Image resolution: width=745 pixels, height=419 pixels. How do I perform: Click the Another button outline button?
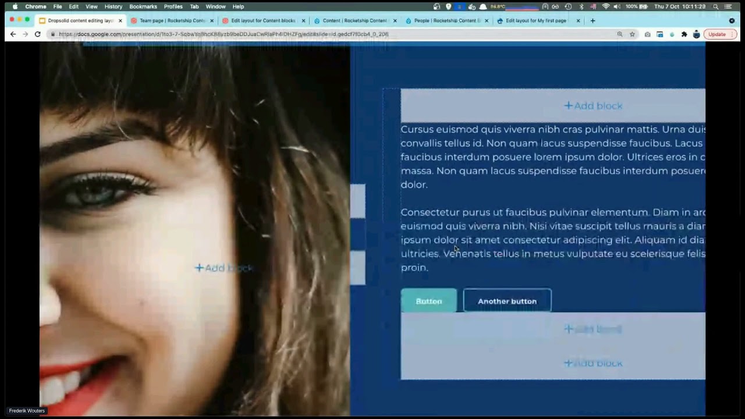[507, 301]
